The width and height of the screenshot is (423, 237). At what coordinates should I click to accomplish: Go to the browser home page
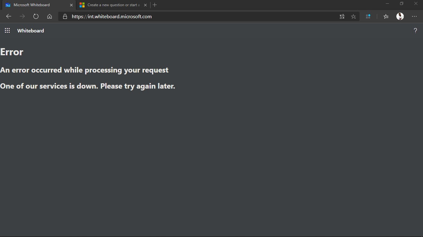click(50, 17)
